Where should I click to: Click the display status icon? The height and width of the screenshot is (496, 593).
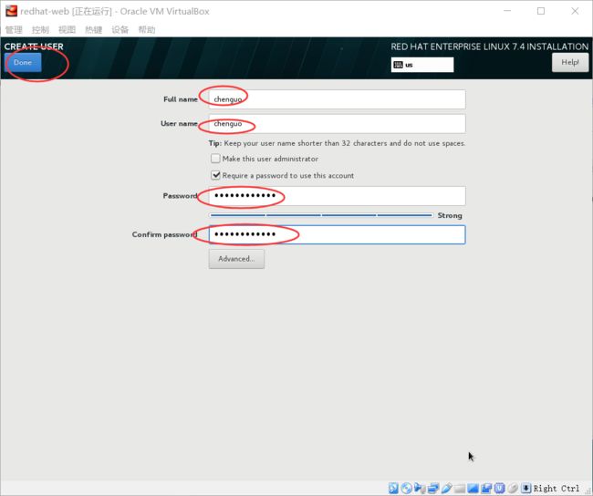click(473, 489)
